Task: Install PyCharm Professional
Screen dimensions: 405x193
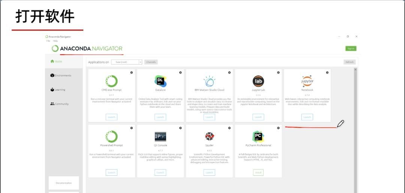Action: (258, 173)
